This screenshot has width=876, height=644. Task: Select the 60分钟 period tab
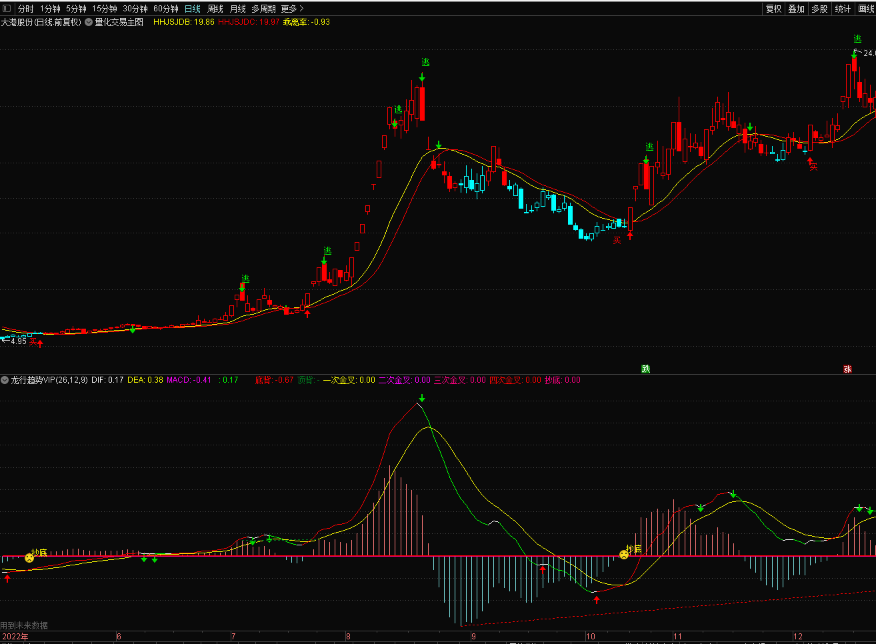tap(166, 9)
